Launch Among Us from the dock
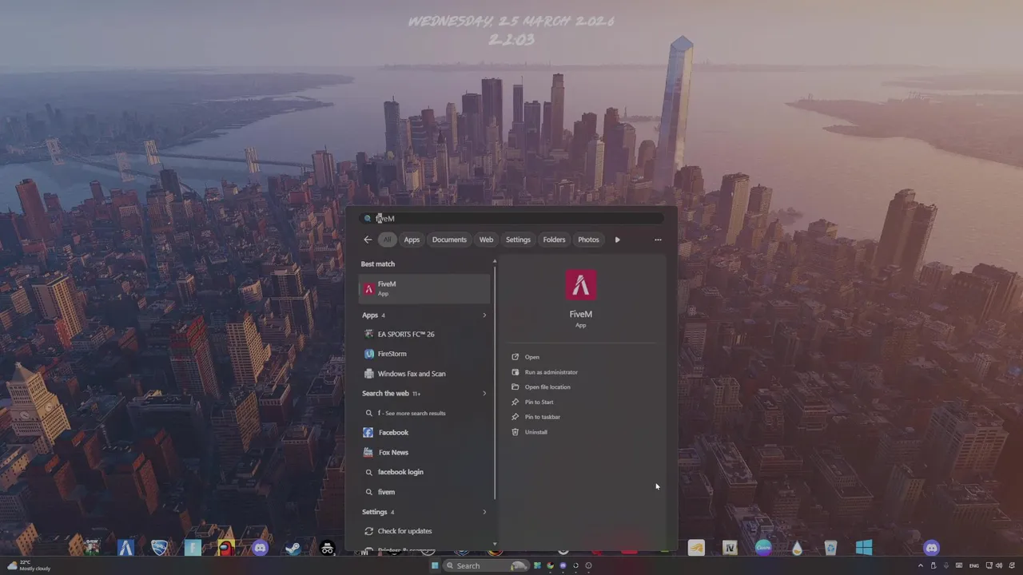This screenshot has height=575, width=1023. [226, 548]
